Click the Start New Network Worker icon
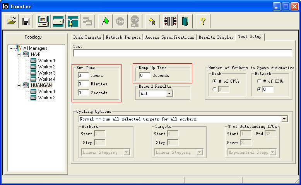The width and height of the screenshot is (301, 185). [72, 21]
